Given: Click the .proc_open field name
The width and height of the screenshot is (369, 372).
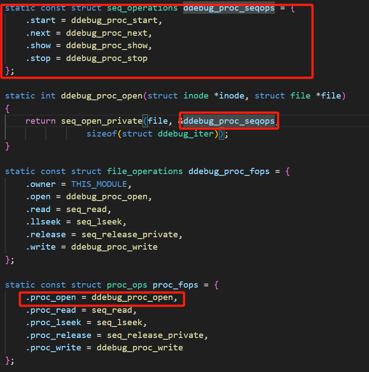Looking at the screenshot, I should point(51,297).
